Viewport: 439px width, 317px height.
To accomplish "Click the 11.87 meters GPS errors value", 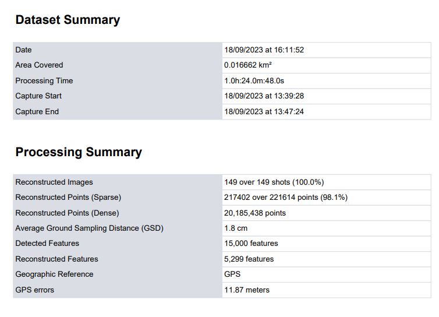I will click(x=247, y=290).
